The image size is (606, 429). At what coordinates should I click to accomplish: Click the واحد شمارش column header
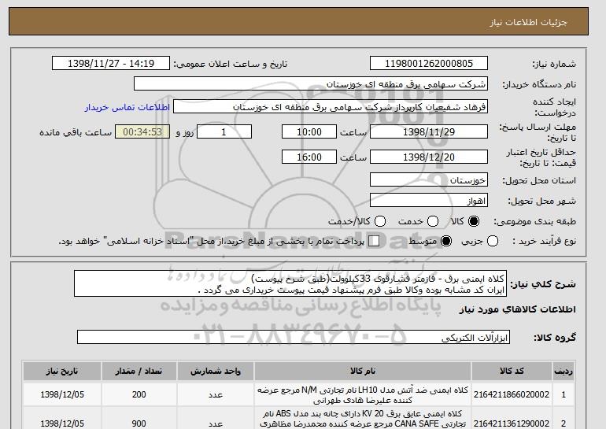[216, 371]
